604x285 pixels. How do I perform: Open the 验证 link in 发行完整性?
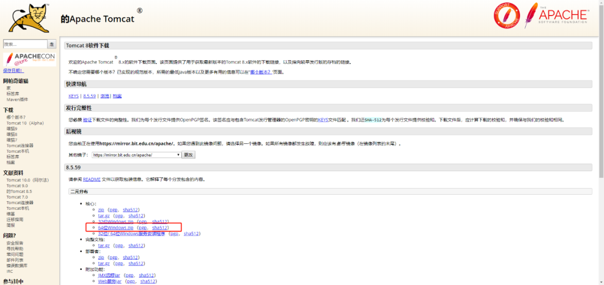pyautogui.click(x=87, y=120)
